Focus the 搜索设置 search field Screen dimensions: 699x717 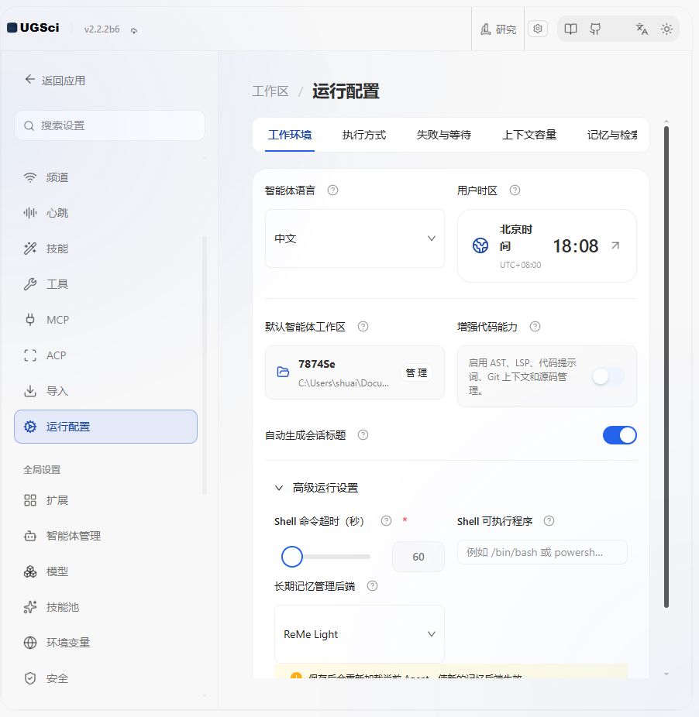109,125
